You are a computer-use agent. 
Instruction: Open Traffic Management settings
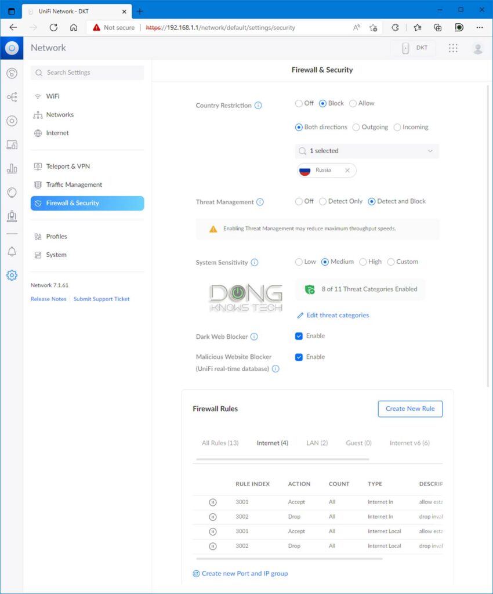pos(88,184)
